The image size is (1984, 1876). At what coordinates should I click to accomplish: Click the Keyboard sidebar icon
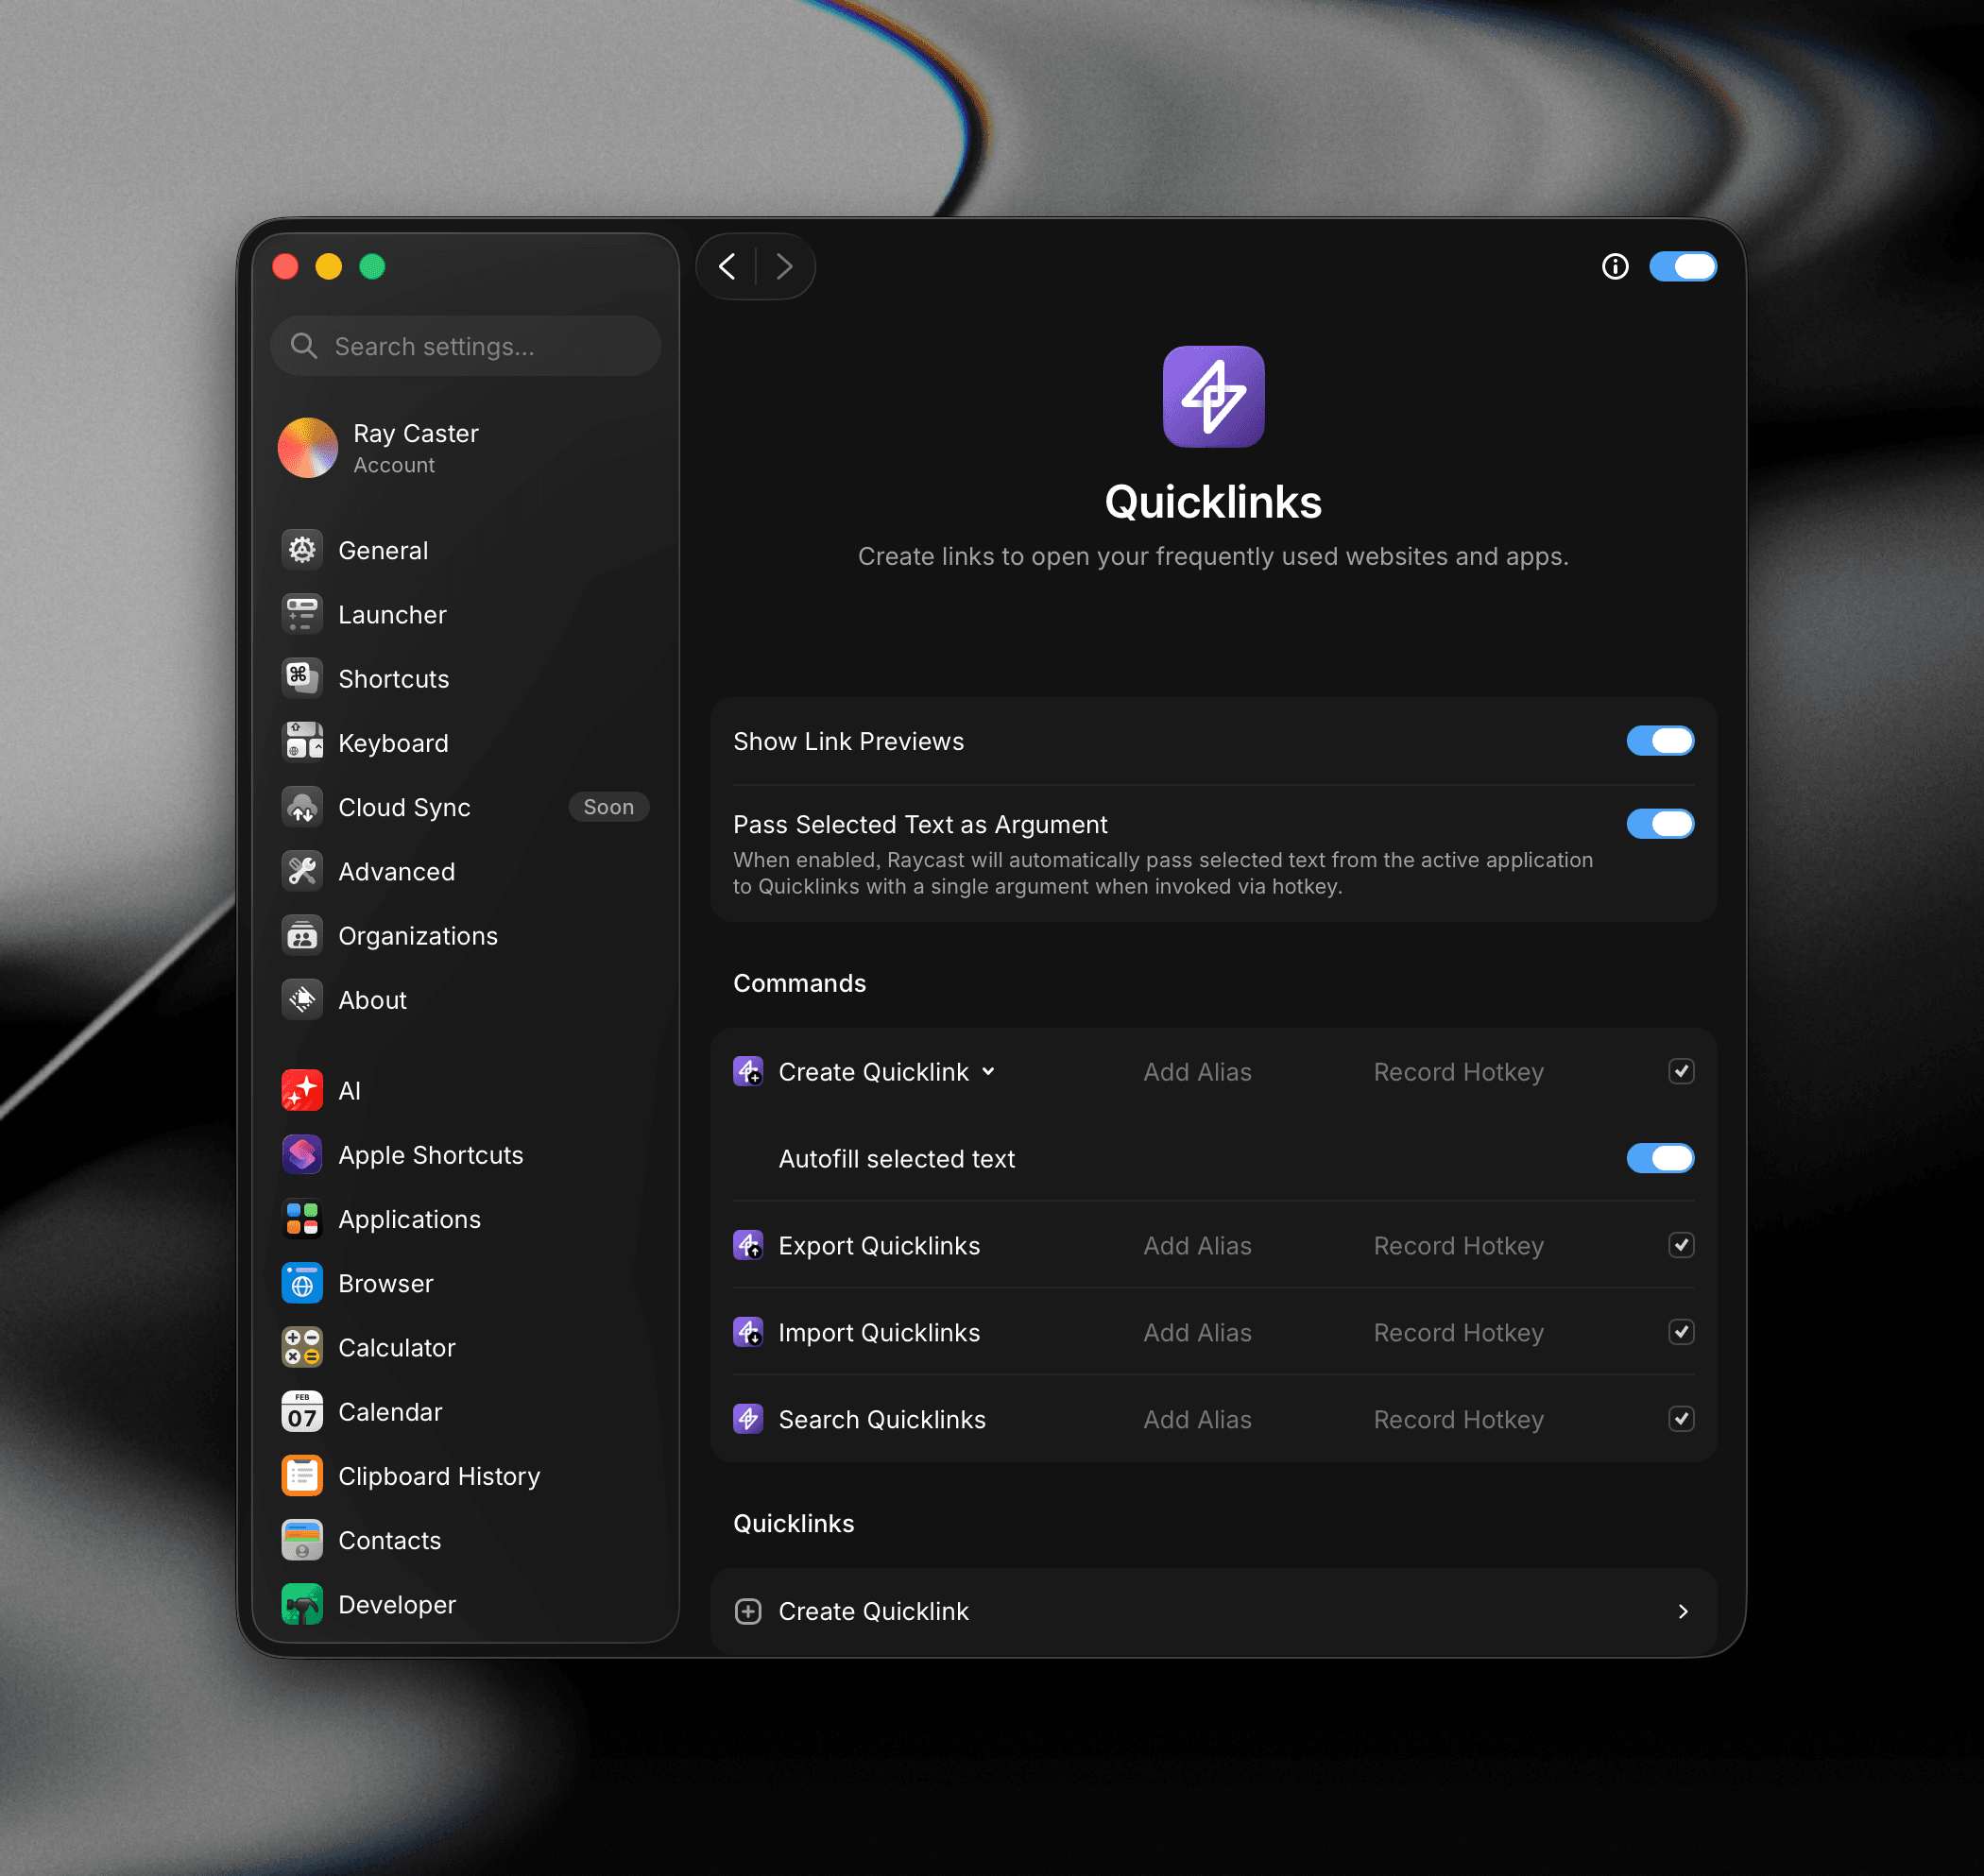302,742
